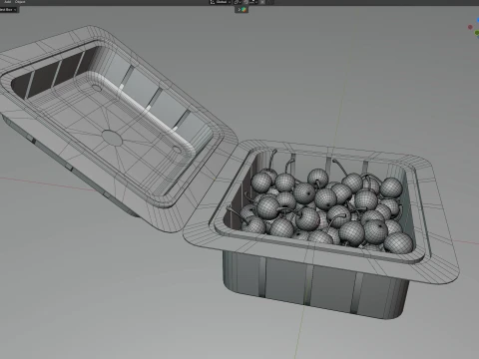Click the red X axis gizmo dot
The image size is (479, 359).
pos(470,27)
